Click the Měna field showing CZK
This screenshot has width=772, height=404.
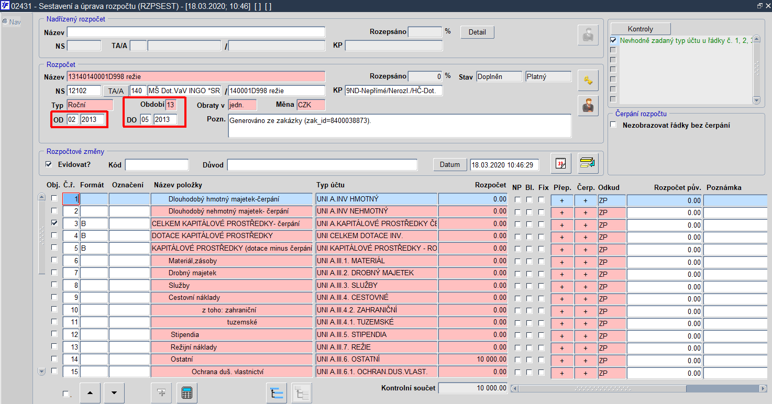pos(311,105)
